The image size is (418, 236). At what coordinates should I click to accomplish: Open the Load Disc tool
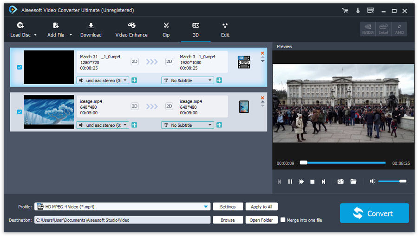click(x=20, y=30)
